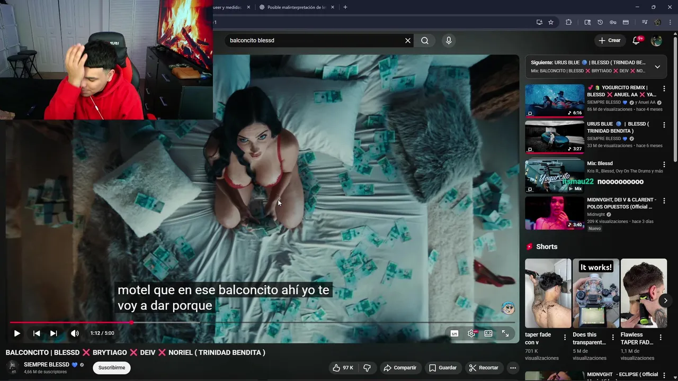Click Guardar to save video
Image resolution: width=678 pixels, height=381 pixels.
443,368
